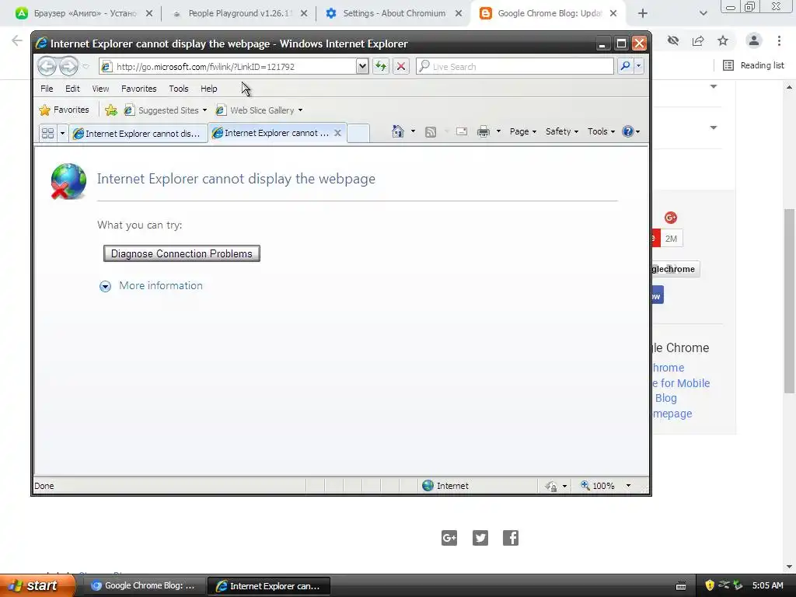Open the Safety menu dropdown
796x597 pixels.
point(562,131)
